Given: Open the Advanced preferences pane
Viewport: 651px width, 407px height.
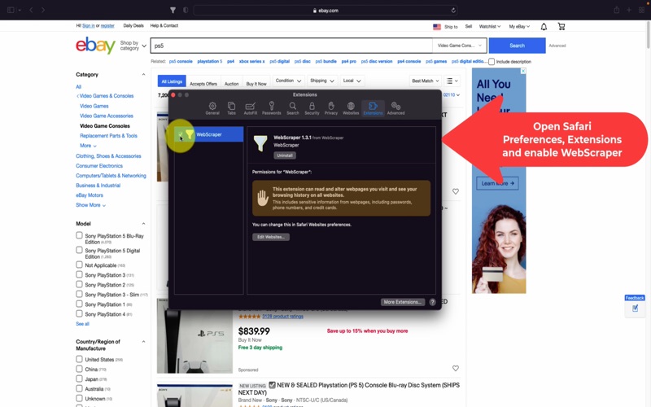Looking at the screenshot, I should coord(395,107).
